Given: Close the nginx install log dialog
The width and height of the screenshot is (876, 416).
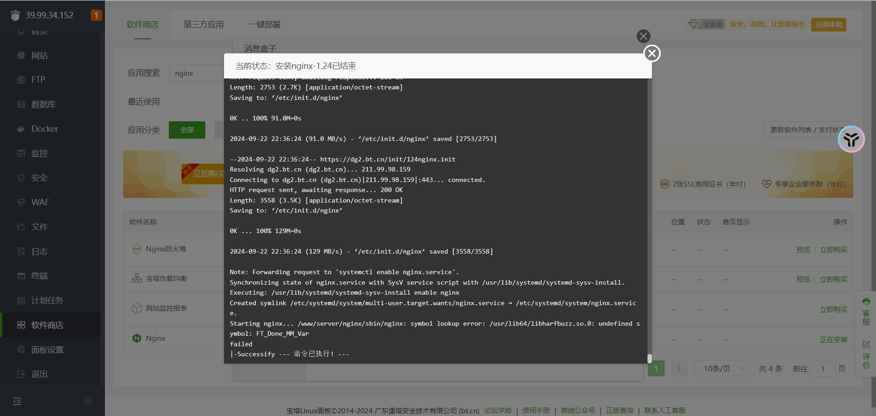Looking at the screenshot, I should [652, 53].
